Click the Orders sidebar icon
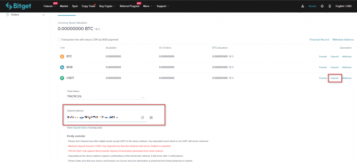The width and height of the screenshot is (357, 164). pos(8,15)
